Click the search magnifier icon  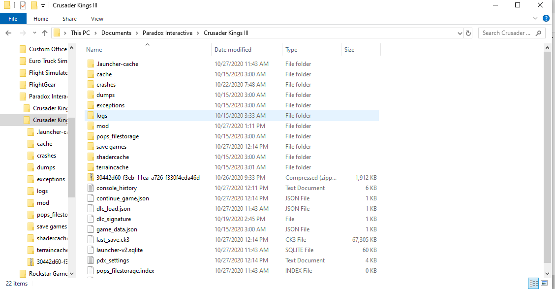tap(539, 33)
